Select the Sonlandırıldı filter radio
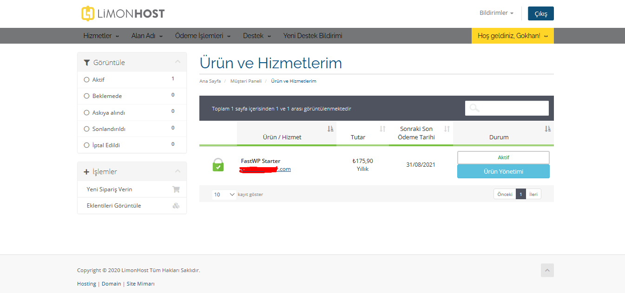Image resolution: width=625 pixels, height=293 pixels. tap(86, 129)
